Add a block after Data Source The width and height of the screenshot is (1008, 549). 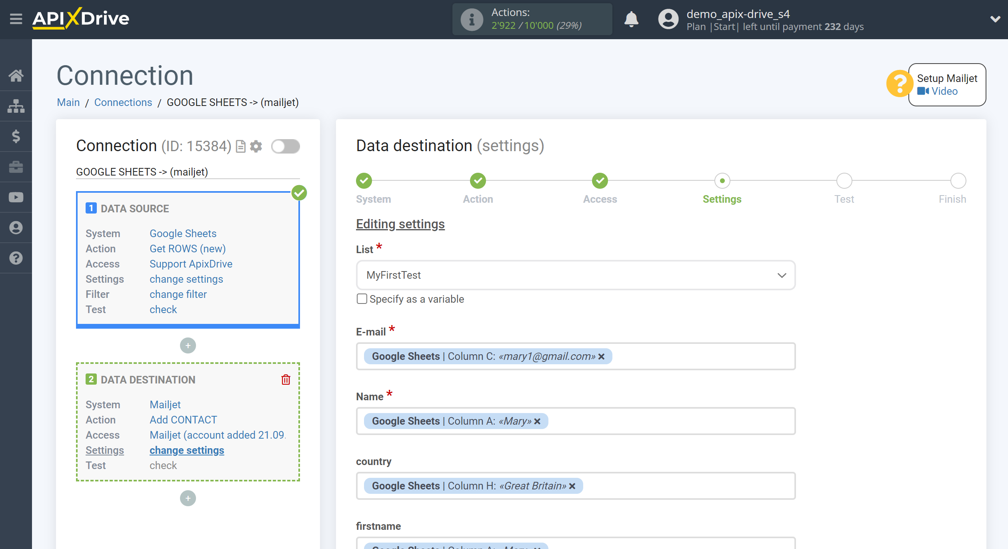(x=188, y=345)
